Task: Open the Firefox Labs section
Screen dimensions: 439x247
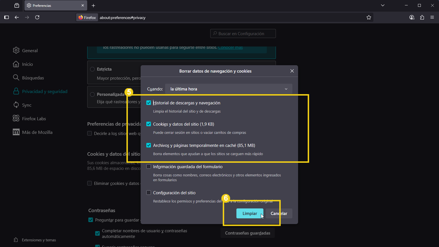Action: coord(34,119)
